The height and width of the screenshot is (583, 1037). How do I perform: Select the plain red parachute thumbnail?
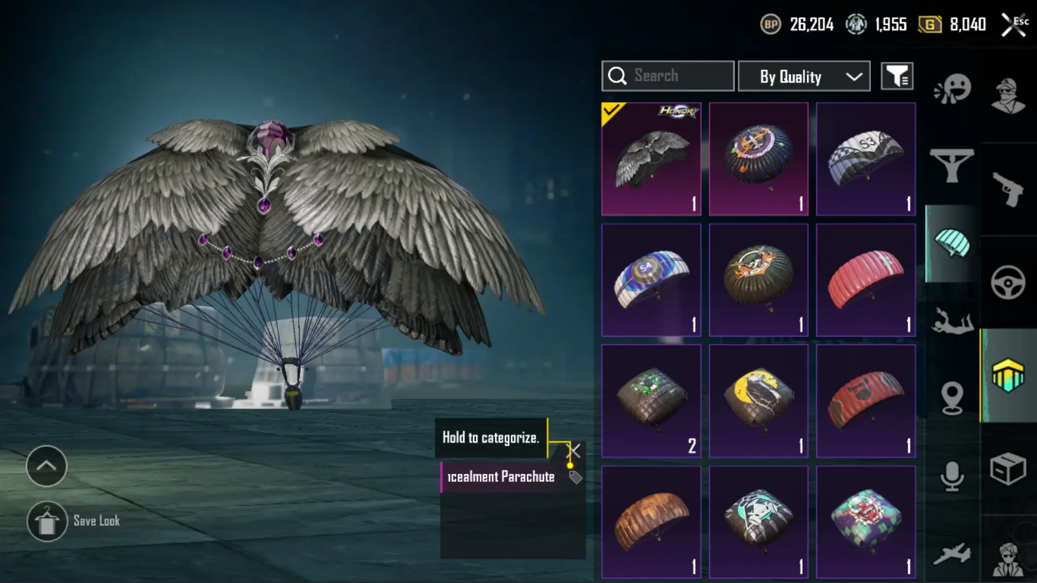tap(866, 280)
